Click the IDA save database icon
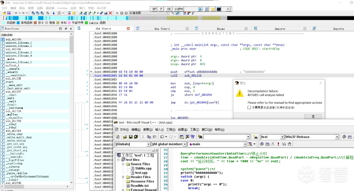 click(x=9, y=13)
